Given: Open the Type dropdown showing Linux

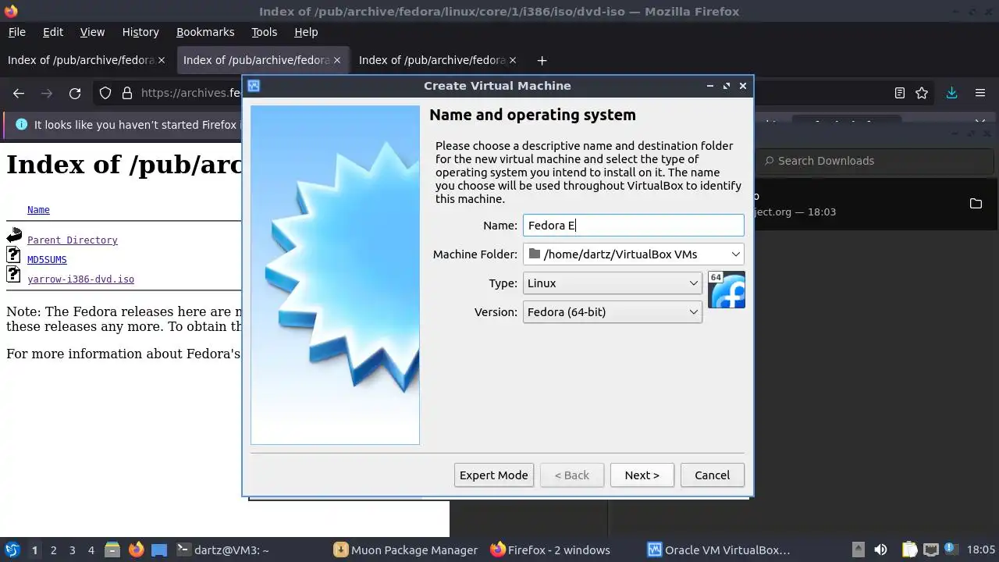Looking at the screenshot, I should pyautogui.click(x=612, y=283).
